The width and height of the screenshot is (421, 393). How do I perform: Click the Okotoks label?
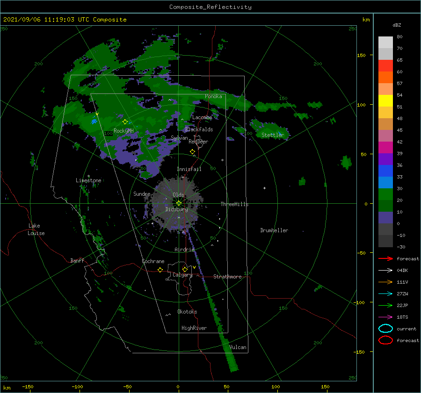point(187,312)
